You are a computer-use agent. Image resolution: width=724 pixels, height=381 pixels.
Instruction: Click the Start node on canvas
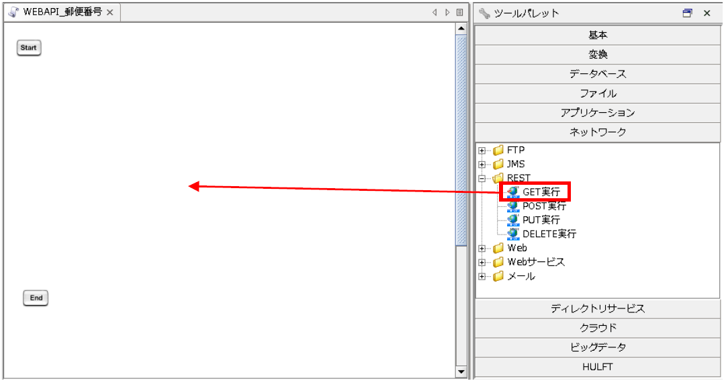[28, 48]
